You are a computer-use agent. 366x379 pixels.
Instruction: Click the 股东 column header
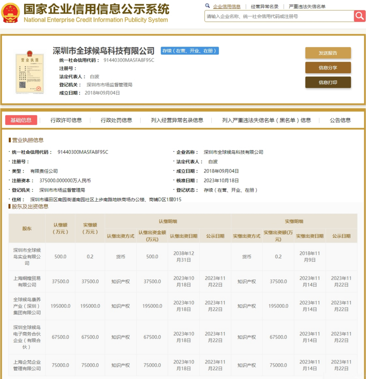coord(27,229)
